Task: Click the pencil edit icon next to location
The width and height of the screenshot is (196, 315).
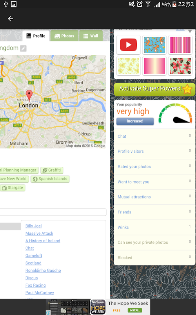Action: click(24, 48)
